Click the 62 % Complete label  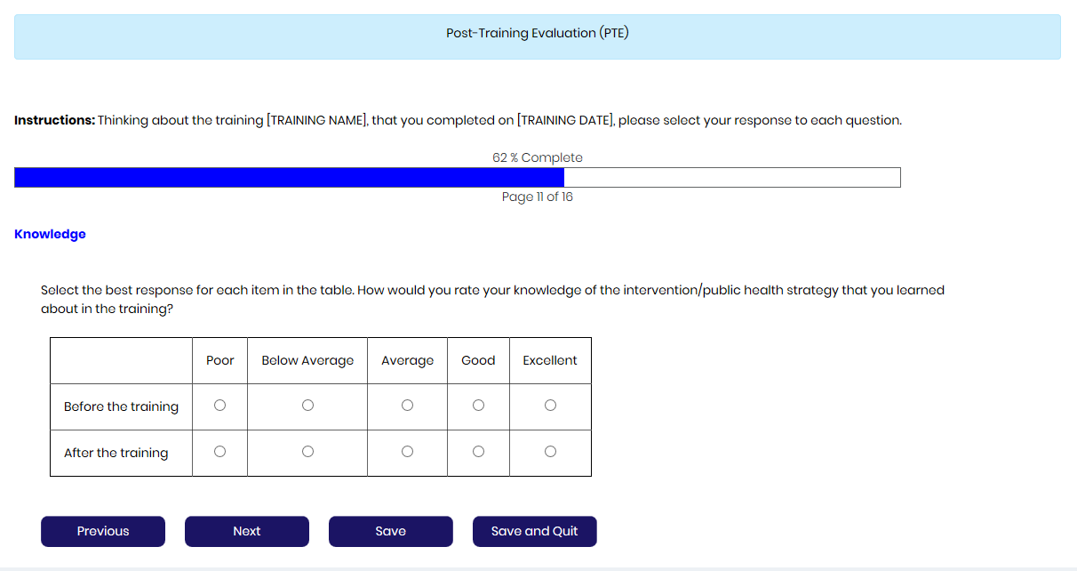click(537, 157)
